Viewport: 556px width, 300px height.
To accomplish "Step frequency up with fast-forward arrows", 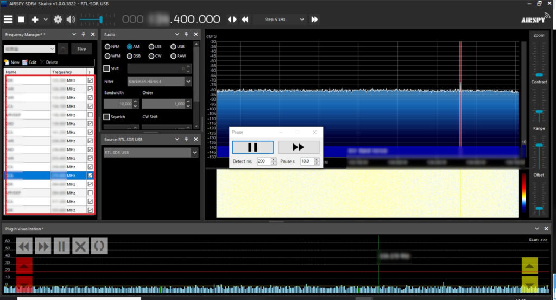I will [x=314, y=20].
